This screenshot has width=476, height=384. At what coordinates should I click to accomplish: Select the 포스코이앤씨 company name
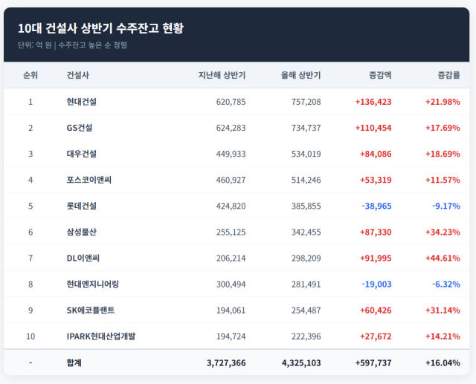(89, 180)
